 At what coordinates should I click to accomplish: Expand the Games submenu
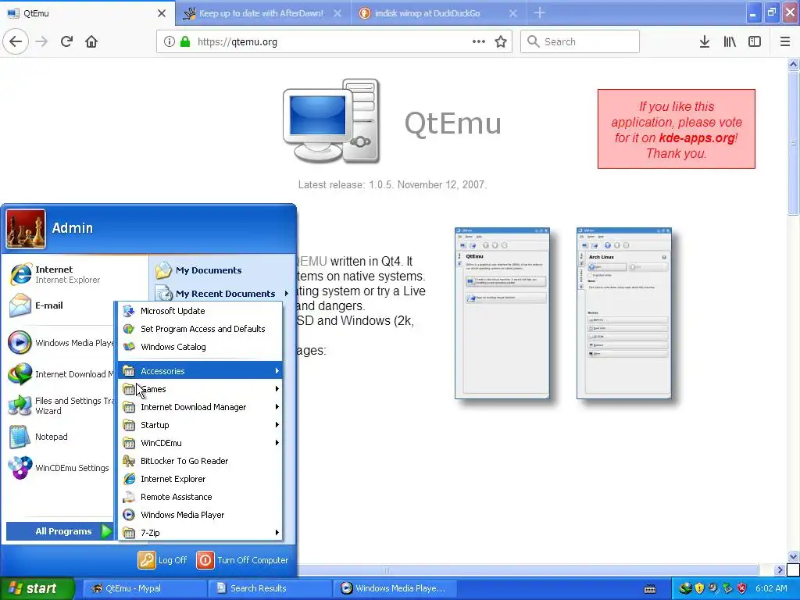(x=200, y=389)
